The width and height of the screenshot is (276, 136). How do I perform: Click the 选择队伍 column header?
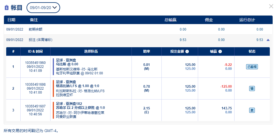click(91, 51)
